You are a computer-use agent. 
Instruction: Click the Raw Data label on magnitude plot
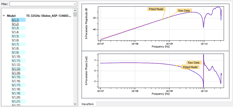pyautogui.click(x=184, y=10)
